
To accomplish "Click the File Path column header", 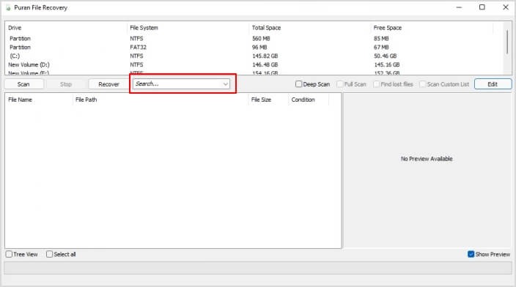I will pyautogui.click(x=161, y=100).
